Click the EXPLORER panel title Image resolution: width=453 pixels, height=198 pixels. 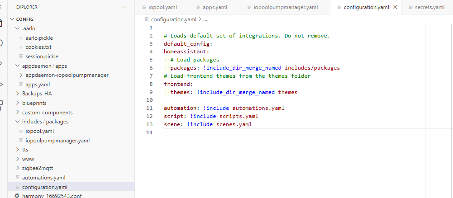[27, 7]
